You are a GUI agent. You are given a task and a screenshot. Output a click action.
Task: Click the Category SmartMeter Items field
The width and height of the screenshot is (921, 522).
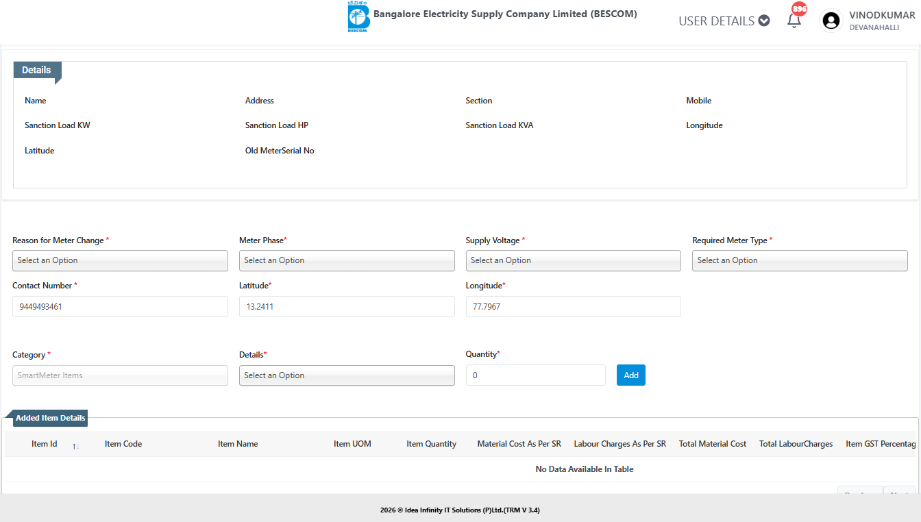[x=120, y=375]
